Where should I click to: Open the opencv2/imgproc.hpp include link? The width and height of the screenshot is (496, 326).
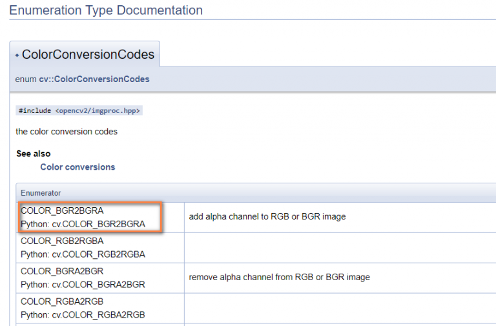(97, 110)
